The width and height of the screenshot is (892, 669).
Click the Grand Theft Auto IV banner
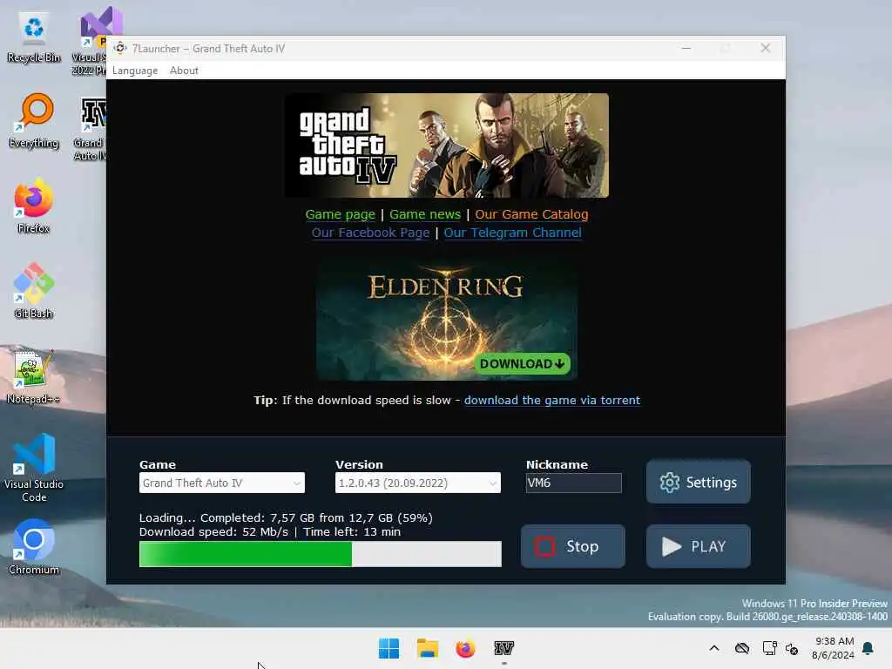(x=447, y=145)
